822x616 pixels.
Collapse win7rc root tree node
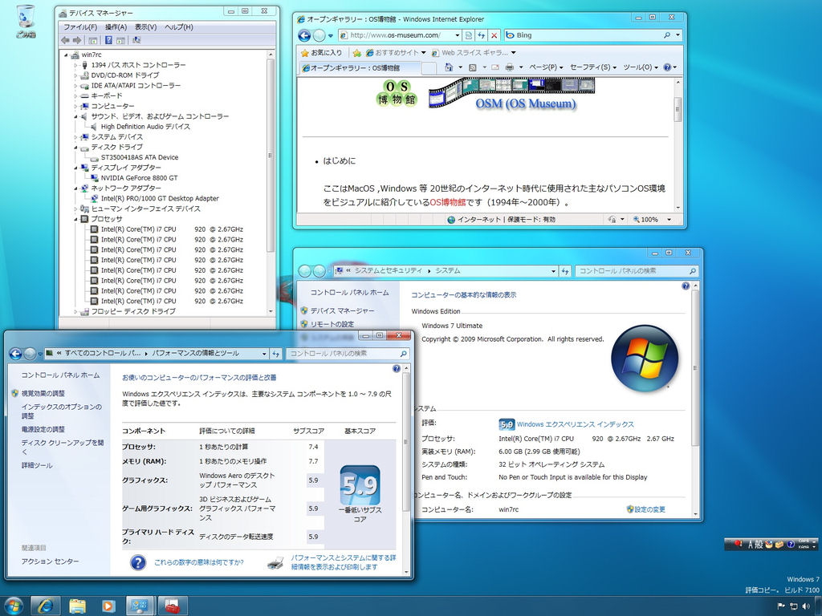click(66, 55)
